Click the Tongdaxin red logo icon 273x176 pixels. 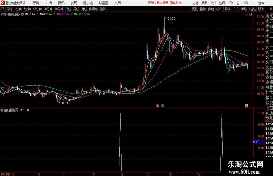3,3
